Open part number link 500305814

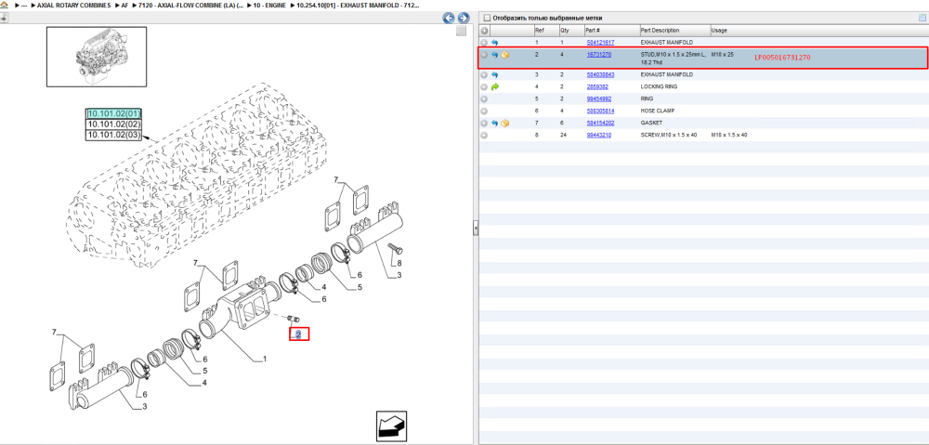point(600,111)
